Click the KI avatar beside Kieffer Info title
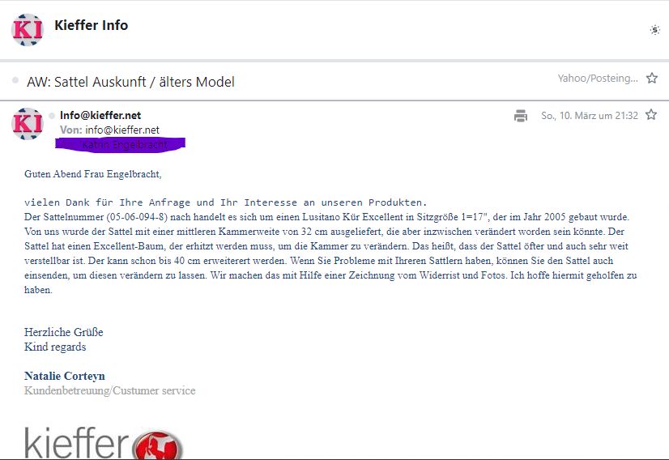This screenshot has height=460, width=669. (x=27, y=30)
